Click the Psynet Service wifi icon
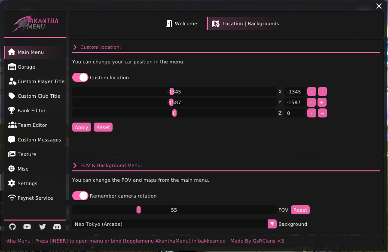 tap(12, 198)
